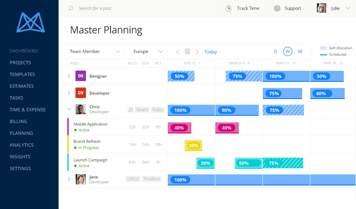Click the app logo in the sidebar
Viewport: 356px width, 209px height.
coord(29,23)
